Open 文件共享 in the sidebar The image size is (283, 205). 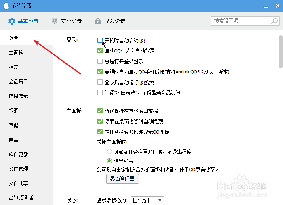26,183
